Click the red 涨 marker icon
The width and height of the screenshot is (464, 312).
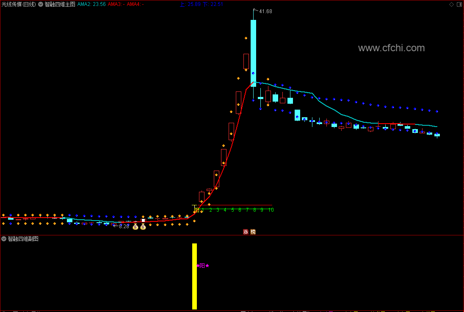pos(246,232)
